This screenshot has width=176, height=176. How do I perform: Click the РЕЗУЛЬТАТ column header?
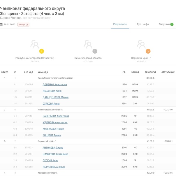click(x=150, y=72)
